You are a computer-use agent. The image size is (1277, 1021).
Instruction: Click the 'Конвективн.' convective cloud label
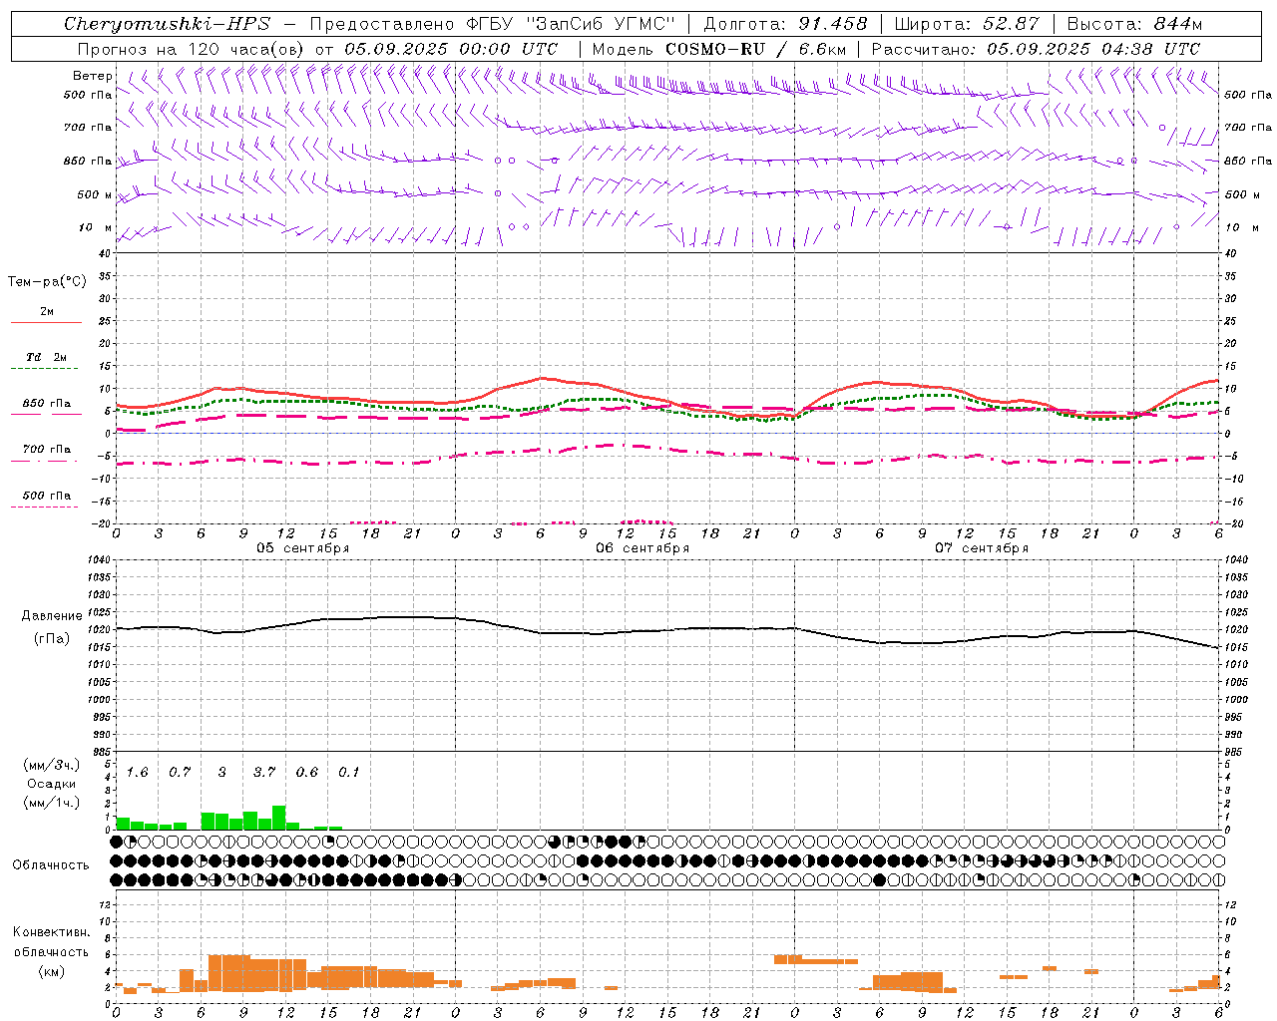[x=51, y=932]
